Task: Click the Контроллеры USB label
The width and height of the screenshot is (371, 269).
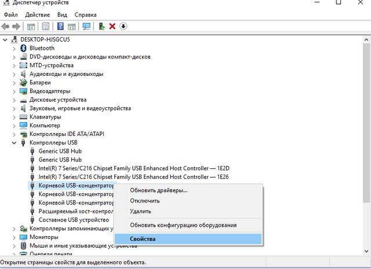Action: (x=53, y=142)
